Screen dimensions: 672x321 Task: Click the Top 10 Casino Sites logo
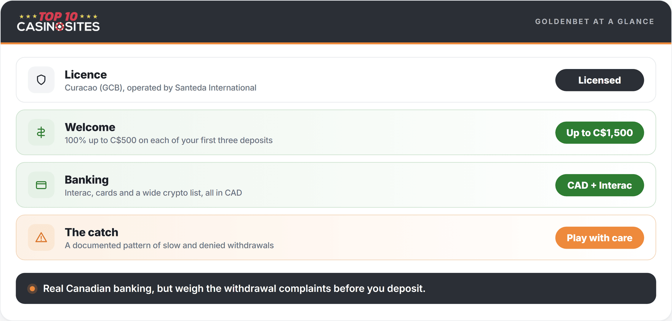(58, 22)
